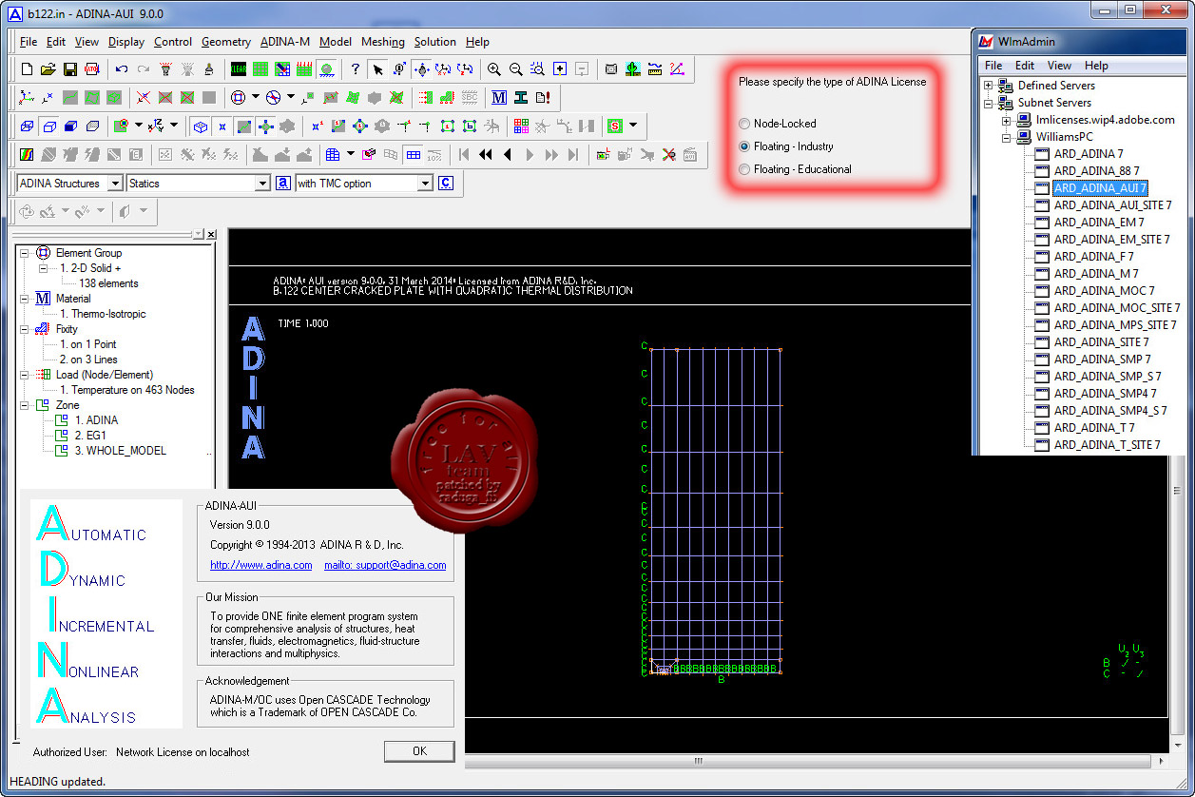Open the Display menu
Screen dimensions: 1195x797
[x=126, y=42]
